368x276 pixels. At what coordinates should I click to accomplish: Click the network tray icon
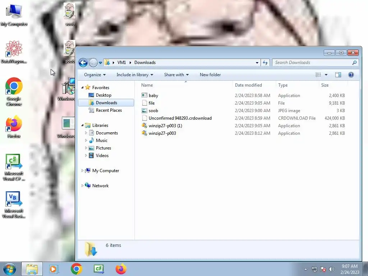coord(314,269)
